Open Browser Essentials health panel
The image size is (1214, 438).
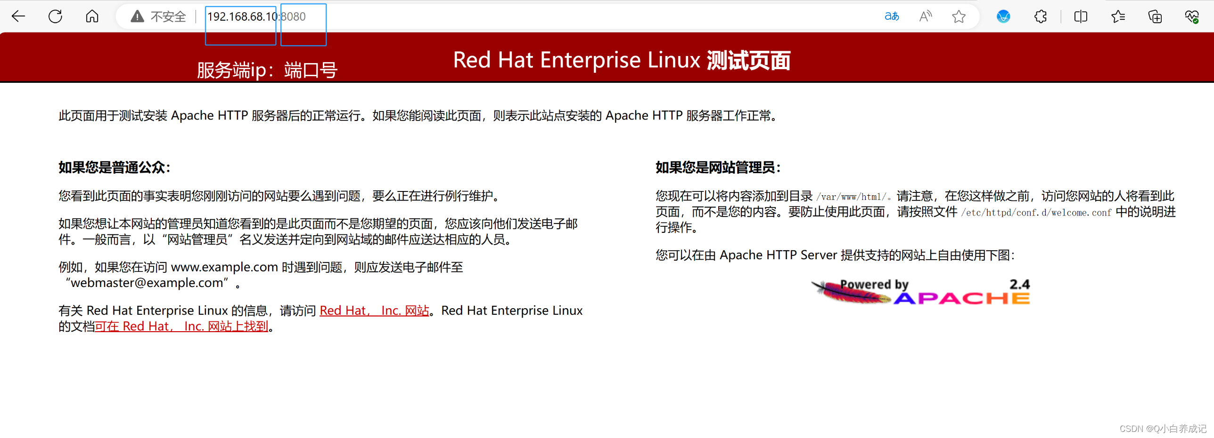click(1192, 16)
